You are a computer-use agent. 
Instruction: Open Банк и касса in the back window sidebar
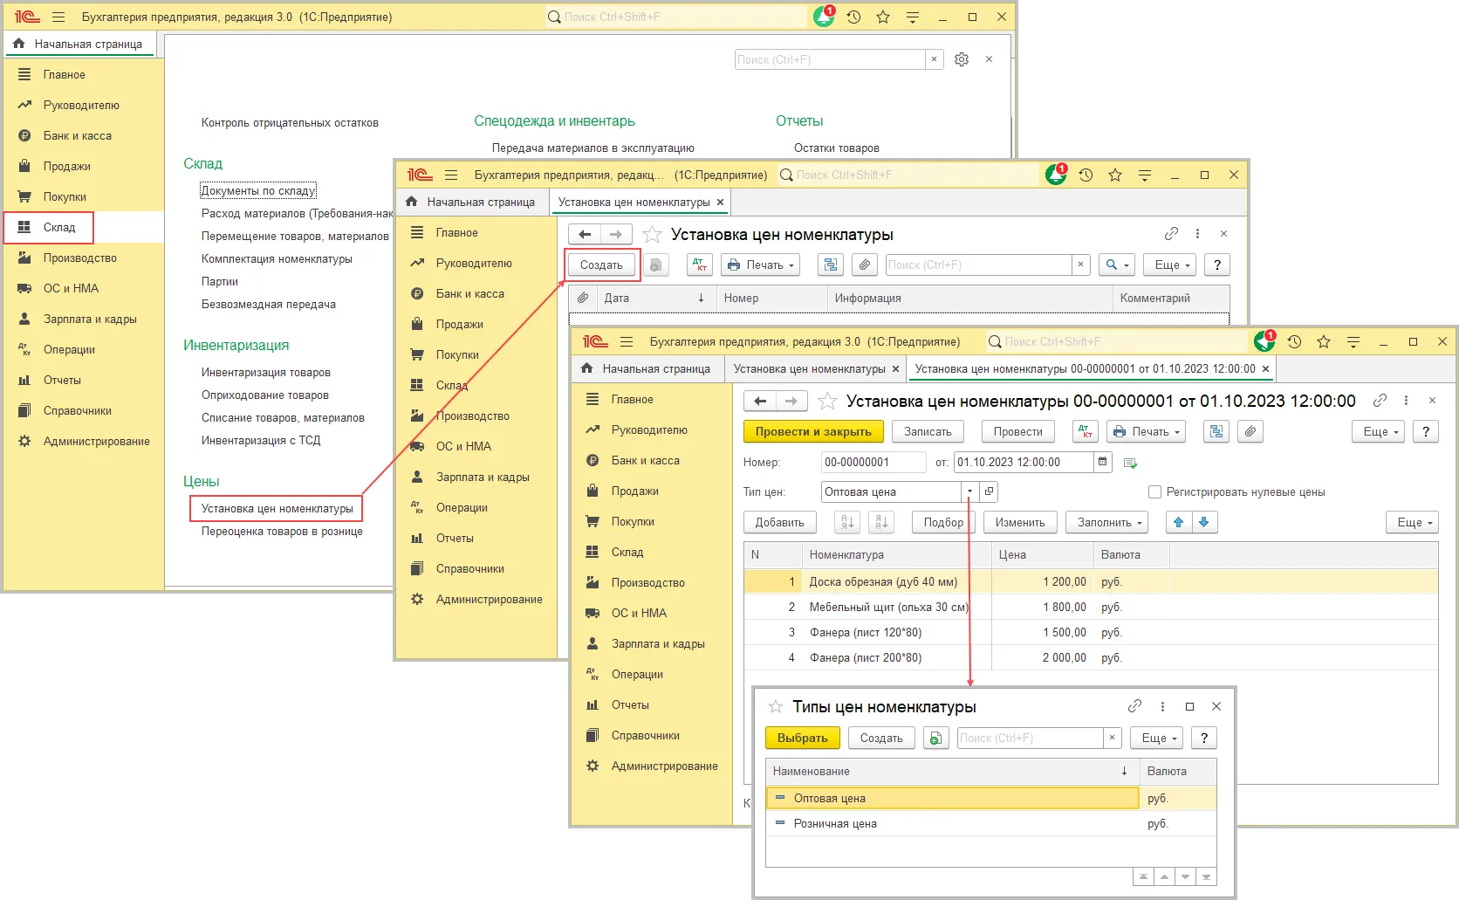(77, 135)
